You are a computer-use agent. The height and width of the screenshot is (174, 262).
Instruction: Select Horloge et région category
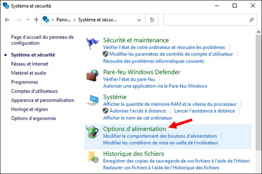coord(29,109)
